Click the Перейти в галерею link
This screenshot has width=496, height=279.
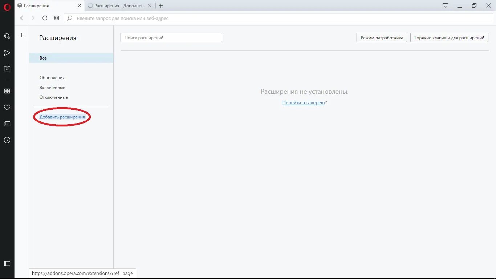pos(304,103)
